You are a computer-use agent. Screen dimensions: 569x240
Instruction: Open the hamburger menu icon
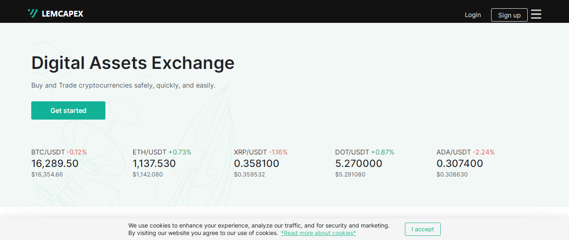pyautogui.click(x=536, y=15)
